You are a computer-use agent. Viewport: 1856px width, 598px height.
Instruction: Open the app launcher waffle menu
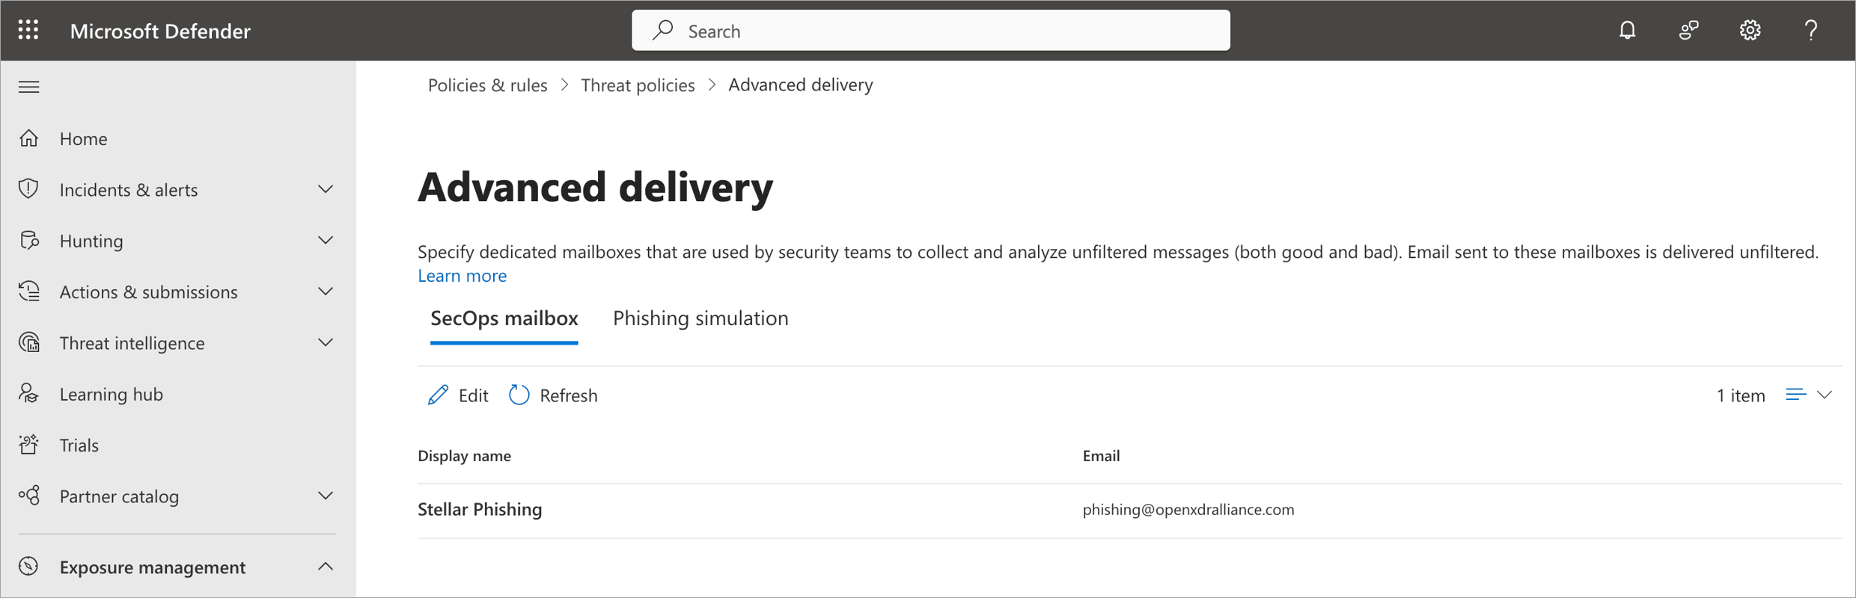tap(28, 30)
